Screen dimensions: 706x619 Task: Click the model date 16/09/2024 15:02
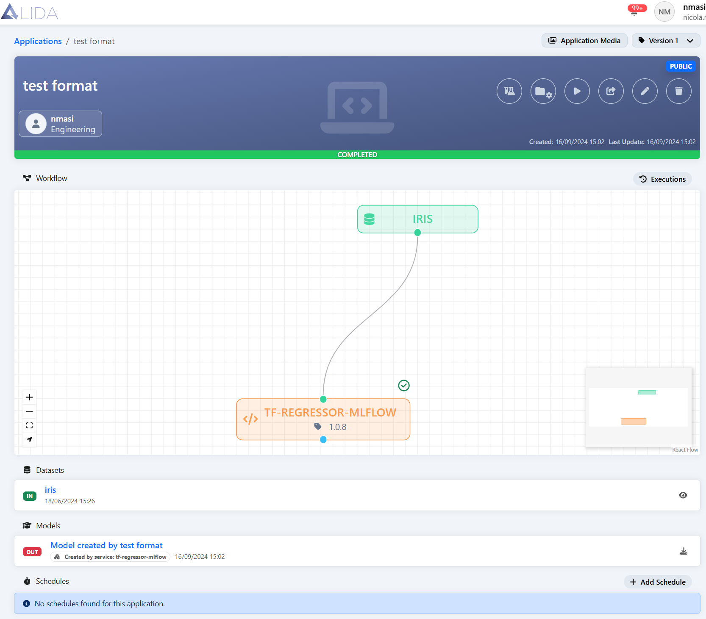pyautogui.click(x=200, y=557)
